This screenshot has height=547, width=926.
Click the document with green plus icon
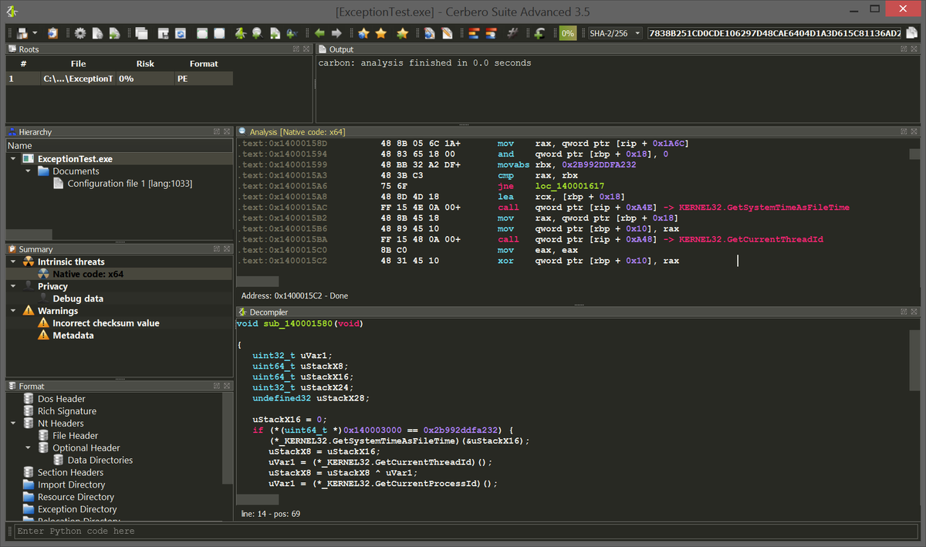click(x=275, y=33)
